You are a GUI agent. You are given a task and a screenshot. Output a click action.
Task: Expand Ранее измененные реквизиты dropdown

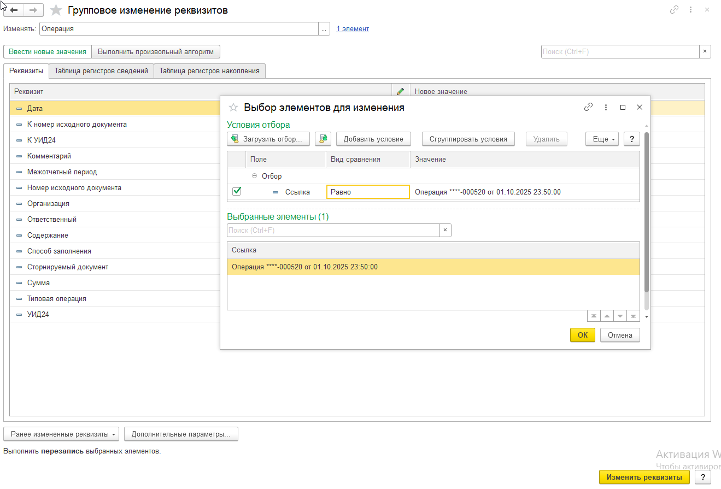point(61,434)
